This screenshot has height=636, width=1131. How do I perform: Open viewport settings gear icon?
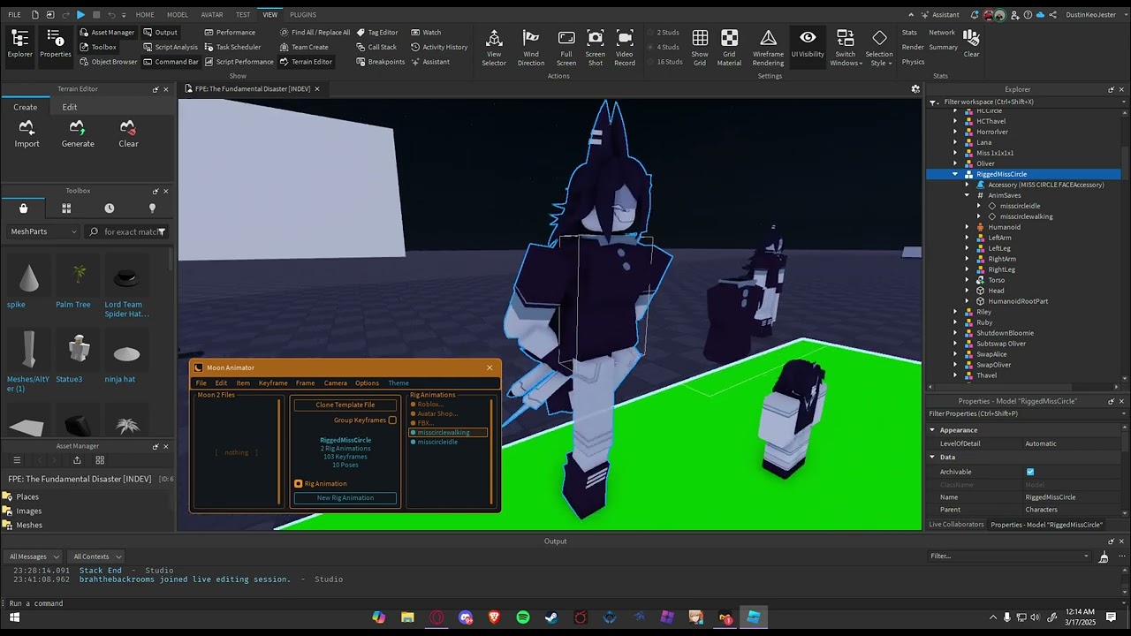click(915, 89)
